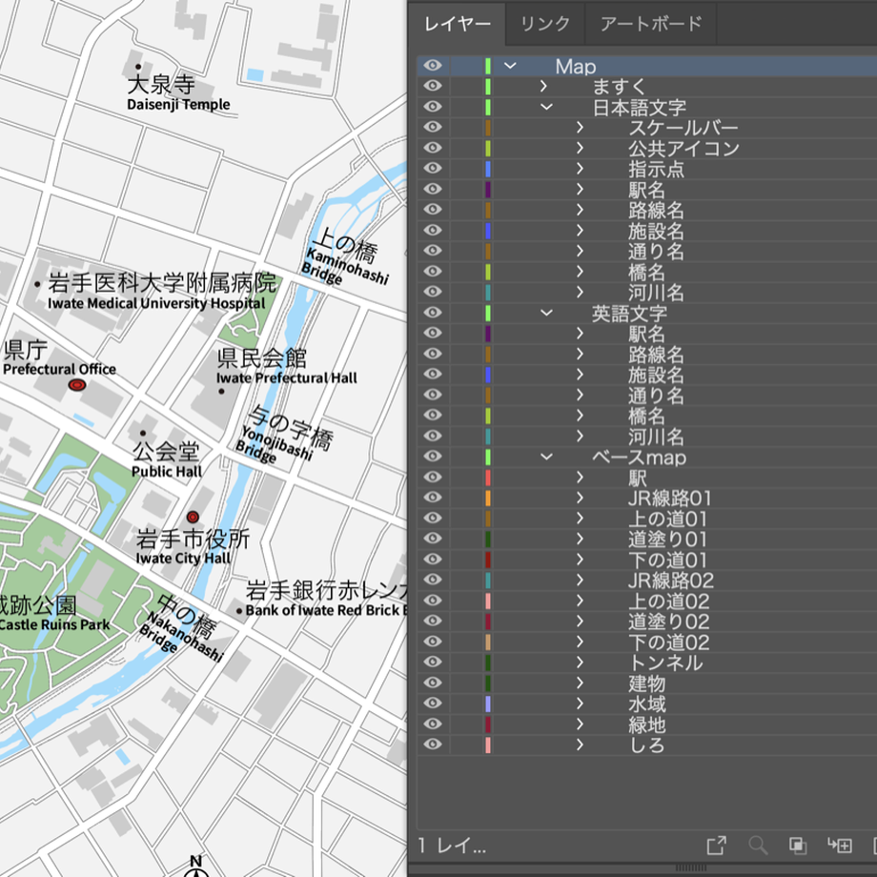Click the red marker below Prefectural Office
This screenshot has width=877, height=877.
(x=77, y=385)
